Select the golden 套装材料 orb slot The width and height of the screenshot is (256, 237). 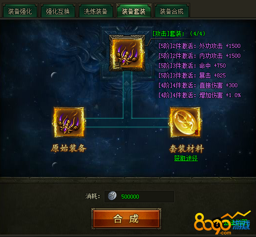point(185,122)
